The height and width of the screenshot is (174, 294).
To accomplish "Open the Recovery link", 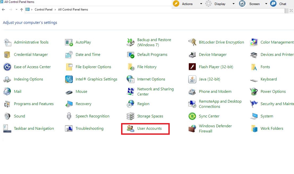I will [83, 104].
